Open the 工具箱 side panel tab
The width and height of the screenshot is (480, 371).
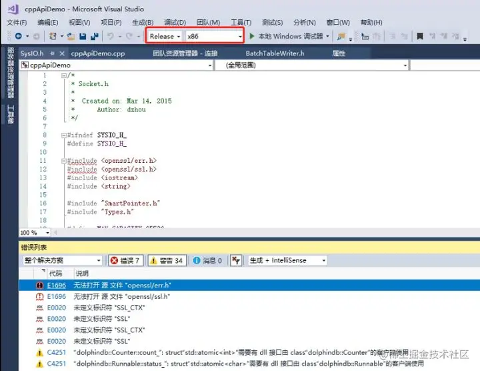[x=11, y=114]
